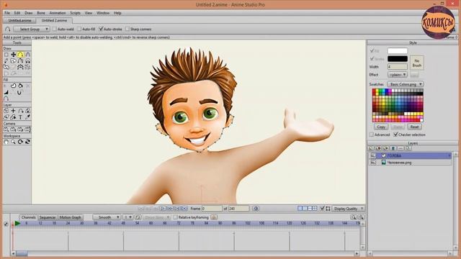
Task: Select the Line Width tool
Action: 6,92
